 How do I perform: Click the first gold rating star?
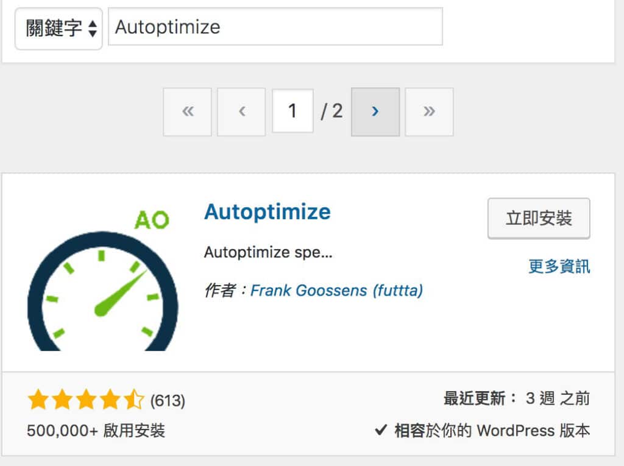[x=37, y=400]
